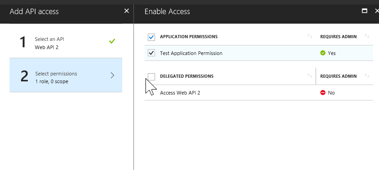Open Select an API step
Screen dimensions: 379x170
click(66, 41)
